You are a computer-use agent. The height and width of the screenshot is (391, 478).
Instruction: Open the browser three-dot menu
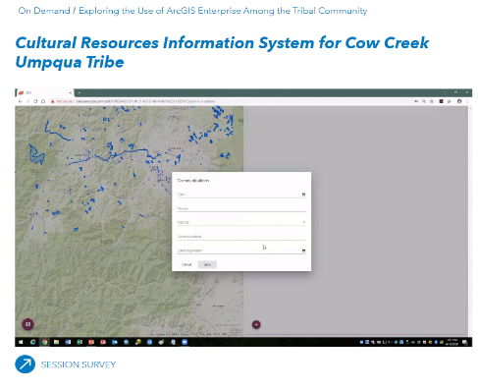(467, 101)
